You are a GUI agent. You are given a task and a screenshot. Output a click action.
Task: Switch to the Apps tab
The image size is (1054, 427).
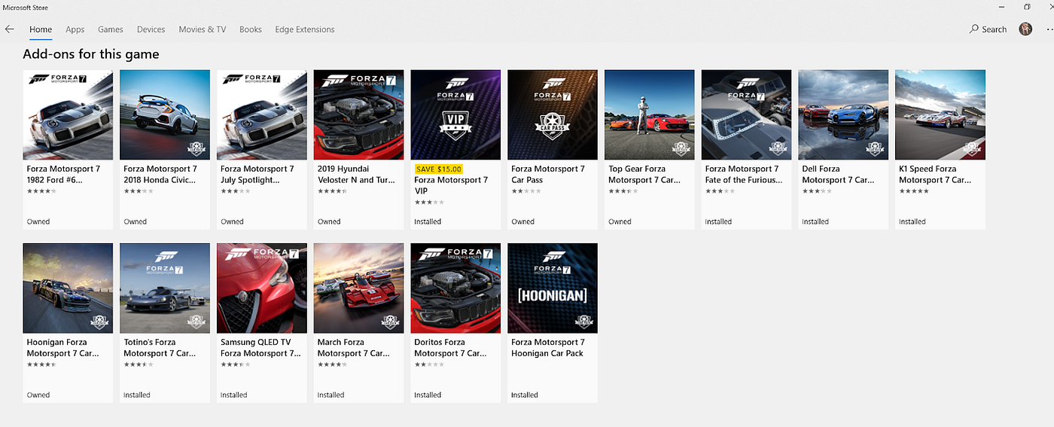pyautogui.click(x=75, y=29)
